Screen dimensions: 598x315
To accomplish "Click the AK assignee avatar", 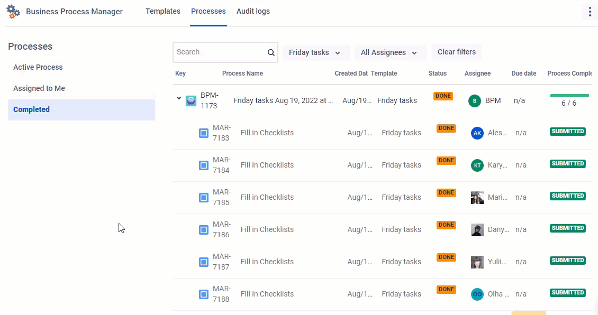I will [x=477, y=133].
